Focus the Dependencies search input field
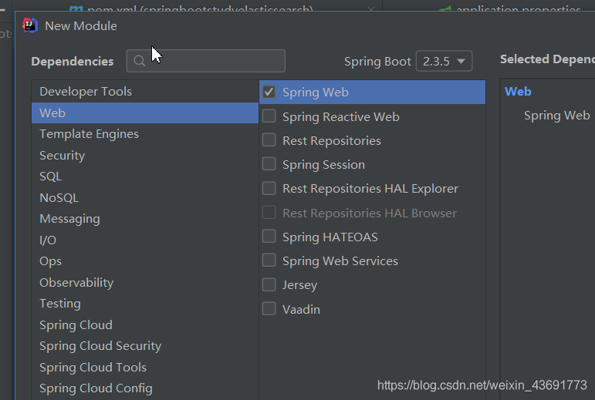595x400 pixels. (x=206, y=61)
